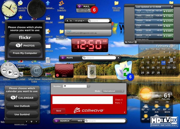Click the contacts widget search field
Viewport: 180px width, 129px height.
pyautogui.click(x=99, y=21)
